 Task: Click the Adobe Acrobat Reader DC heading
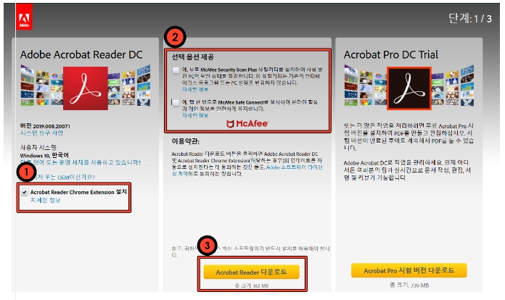point(81,54)
